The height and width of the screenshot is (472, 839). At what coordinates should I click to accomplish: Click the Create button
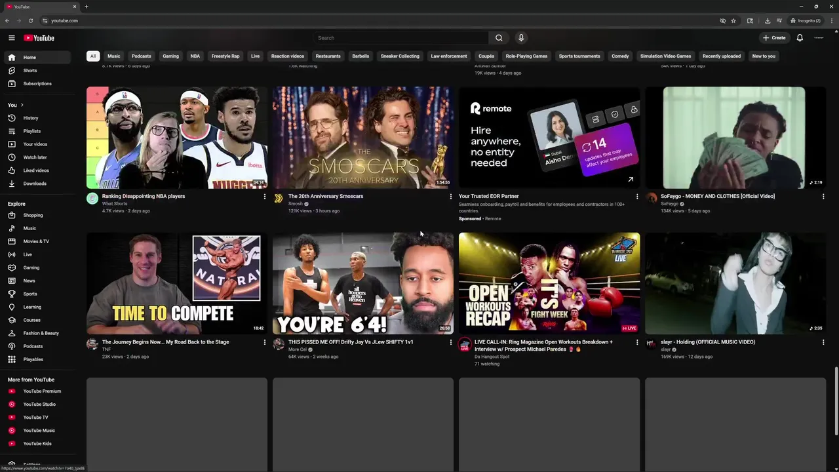coord(774,38)
